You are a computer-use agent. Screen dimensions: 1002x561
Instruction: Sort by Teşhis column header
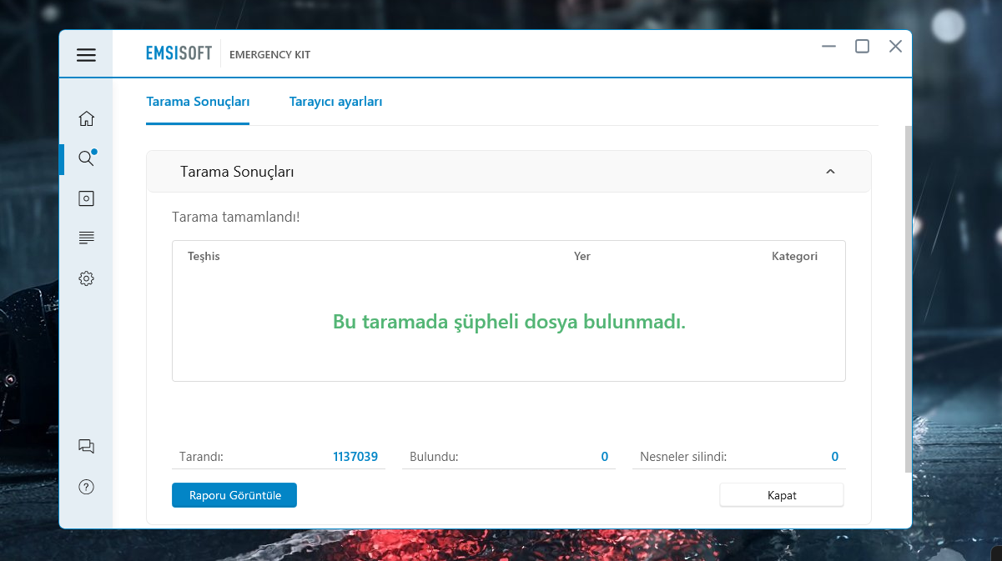[x=204, y=256]
